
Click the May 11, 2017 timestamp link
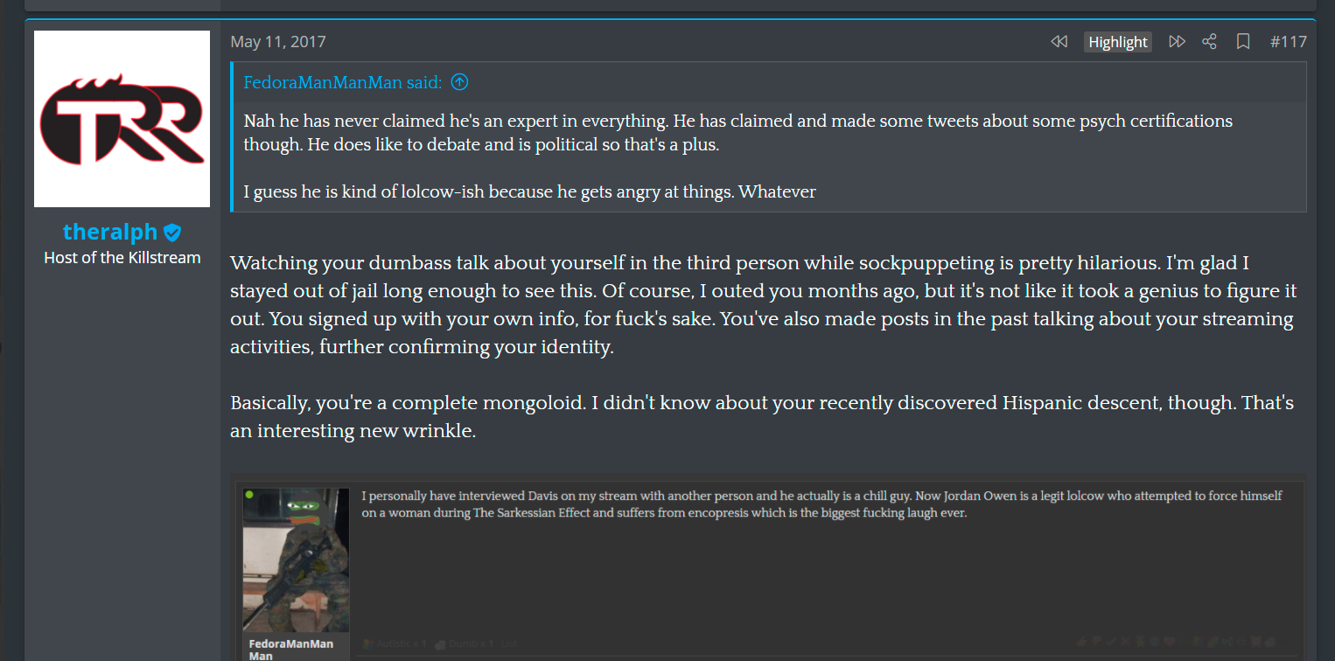click(x=278, y=41)
